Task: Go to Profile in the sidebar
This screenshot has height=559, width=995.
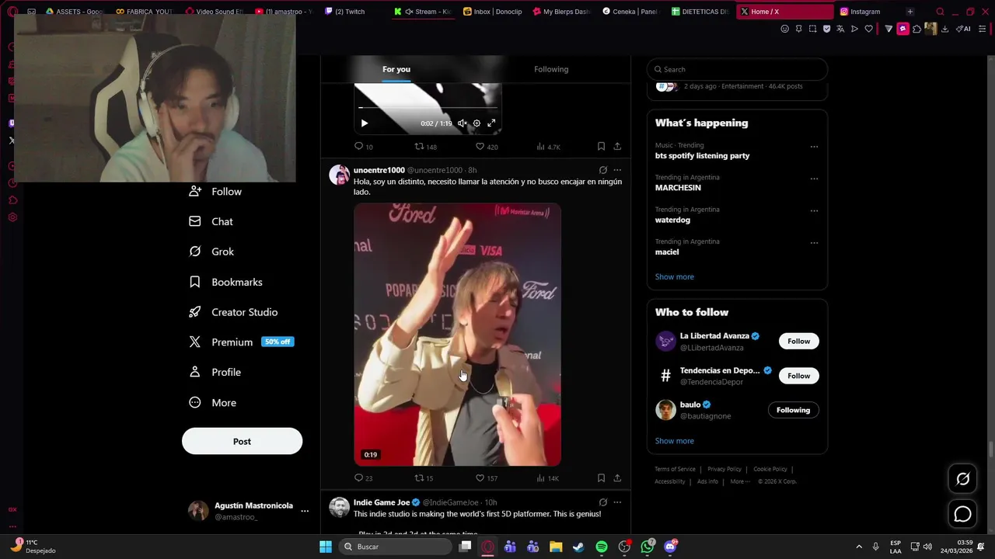Action: coord(215,372)
